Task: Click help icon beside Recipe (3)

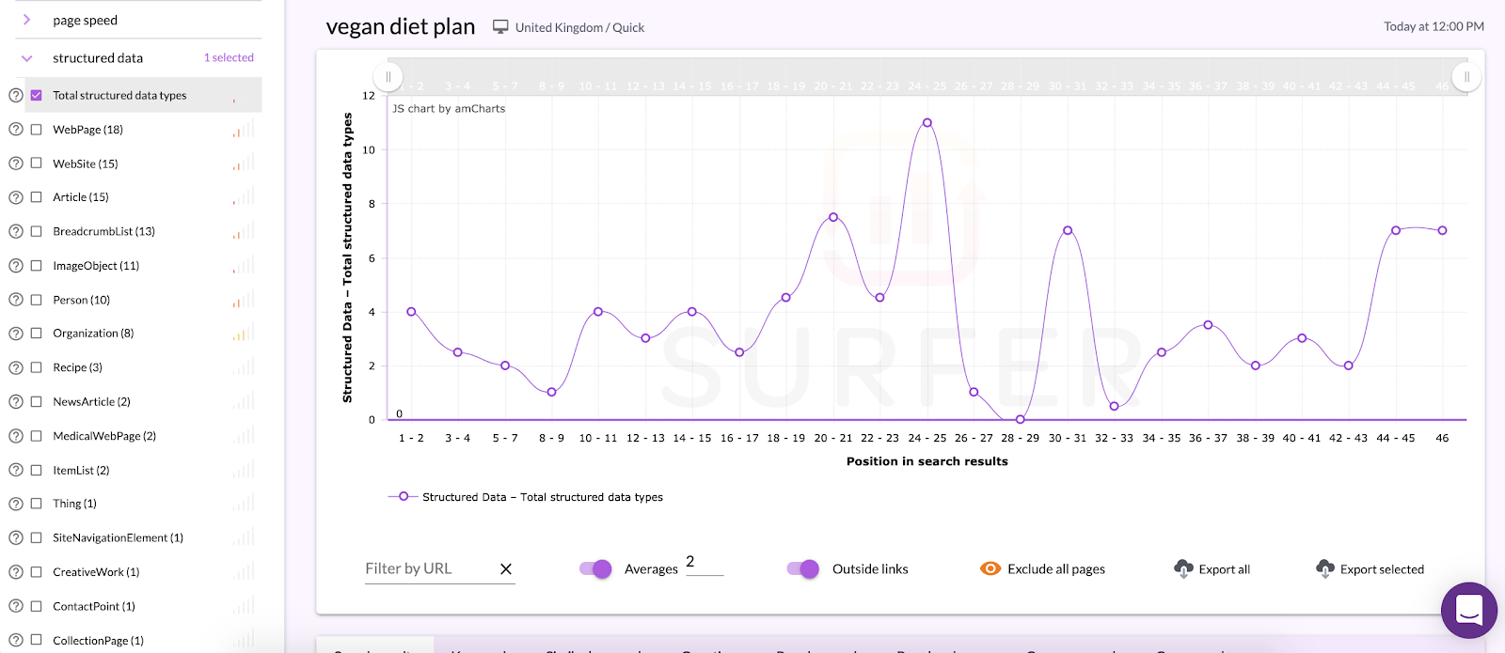Action: (x=16, y=367)
